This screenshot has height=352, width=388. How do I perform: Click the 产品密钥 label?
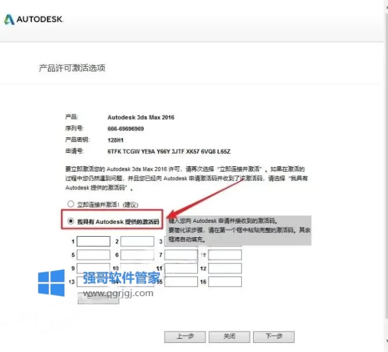click(x=77, y=140)
